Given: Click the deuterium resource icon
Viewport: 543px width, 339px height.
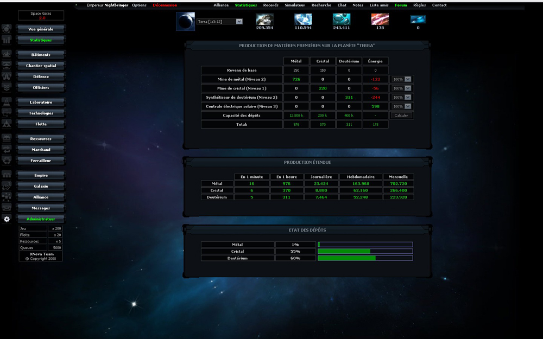Looking at the screenshot, I should coord(341,19).
